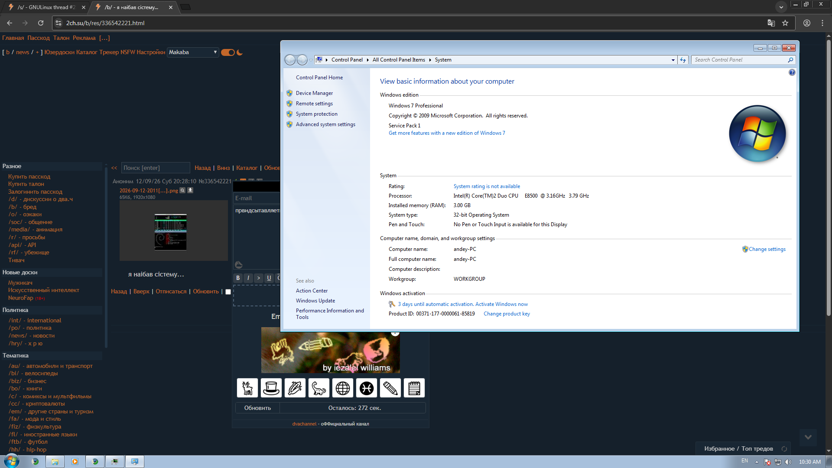This screenshot has height=468, width=832.
Task: Check the box next to Обновить
Action: point(228,292)
